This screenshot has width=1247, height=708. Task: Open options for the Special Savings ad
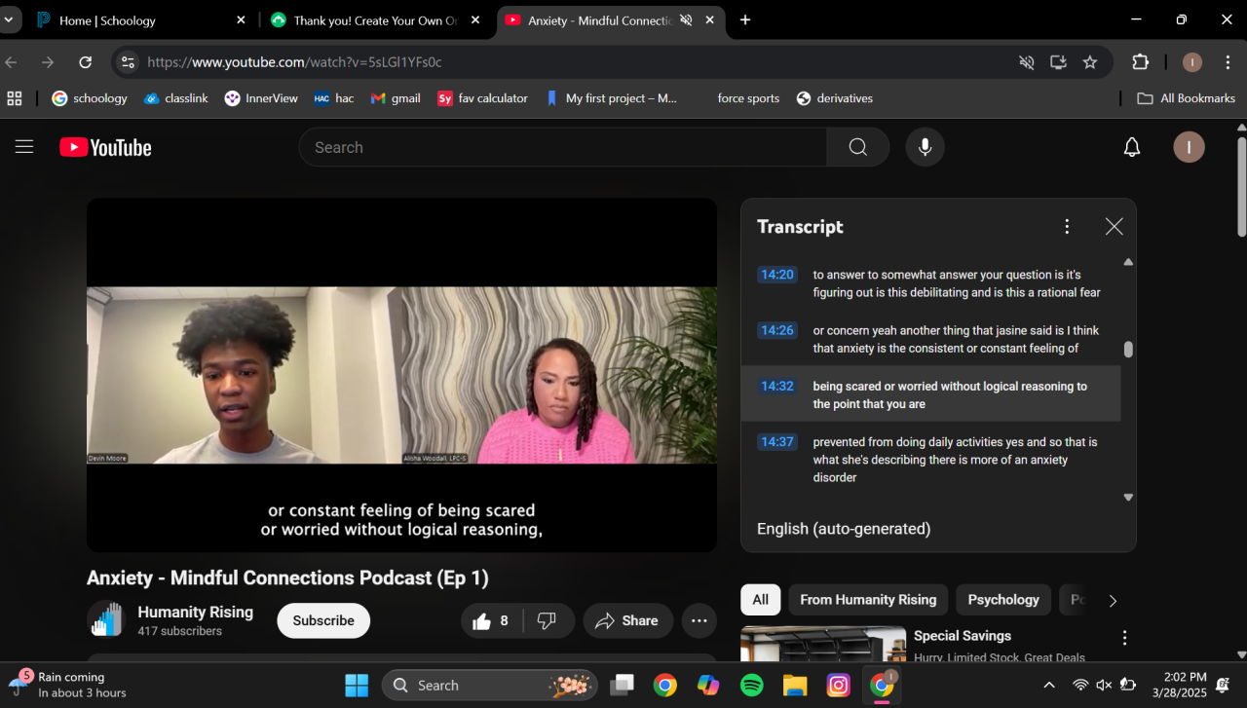1124,638
